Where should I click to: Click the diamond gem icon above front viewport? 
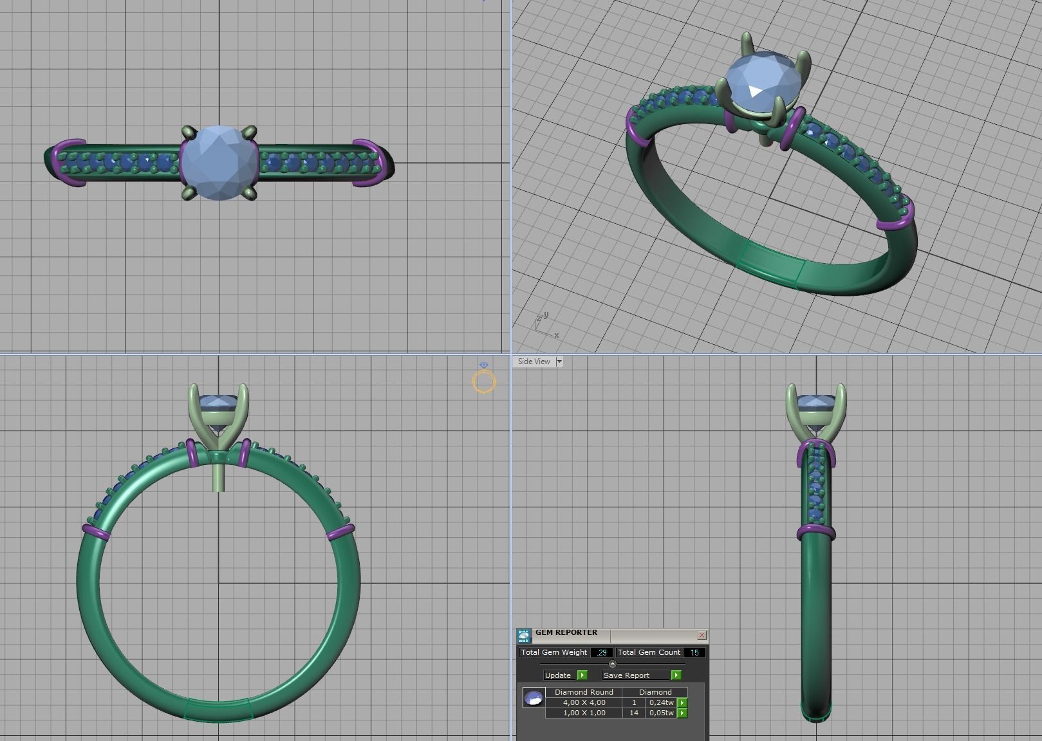coord(484,364)
